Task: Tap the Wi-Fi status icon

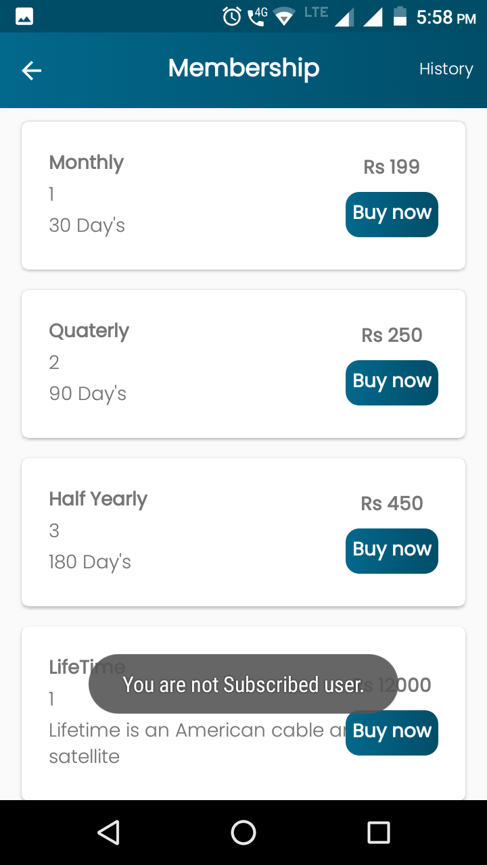Action: [283, 17]
